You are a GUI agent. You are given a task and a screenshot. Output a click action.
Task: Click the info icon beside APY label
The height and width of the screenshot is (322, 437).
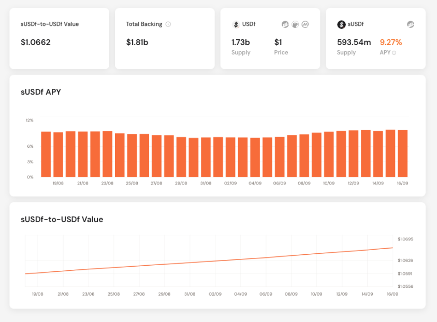tap(394, 53)
